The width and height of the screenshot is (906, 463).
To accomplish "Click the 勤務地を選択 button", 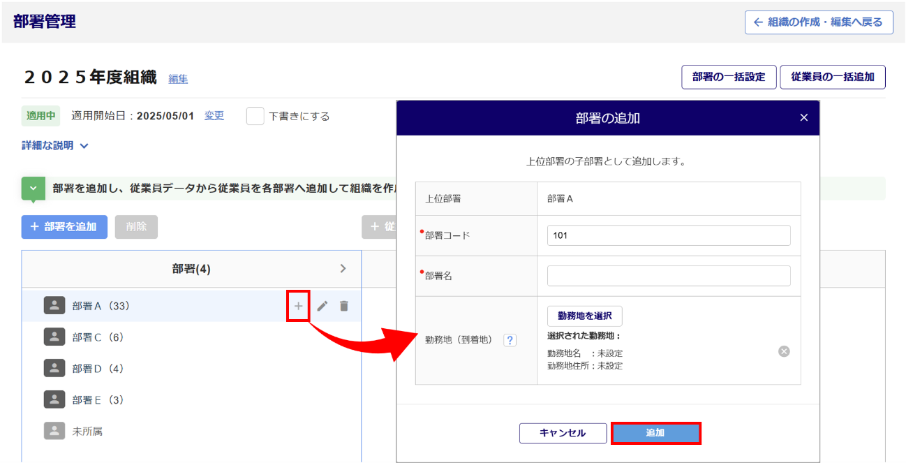I will click(584, 316).
